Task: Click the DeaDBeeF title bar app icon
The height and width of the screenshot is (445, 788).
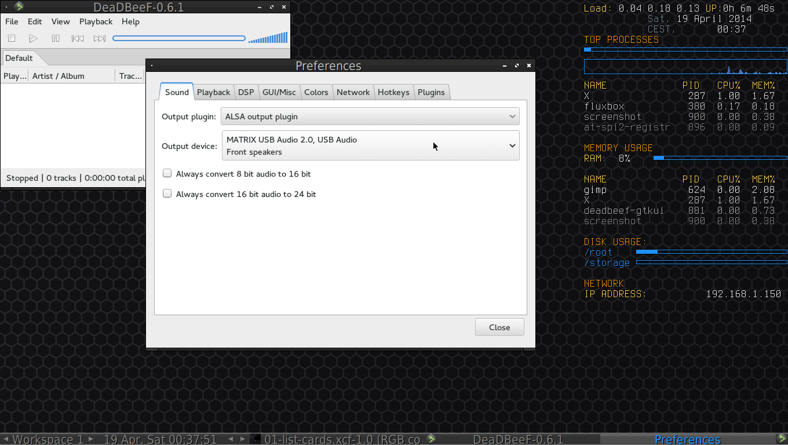Action: [x=19, y=7]
